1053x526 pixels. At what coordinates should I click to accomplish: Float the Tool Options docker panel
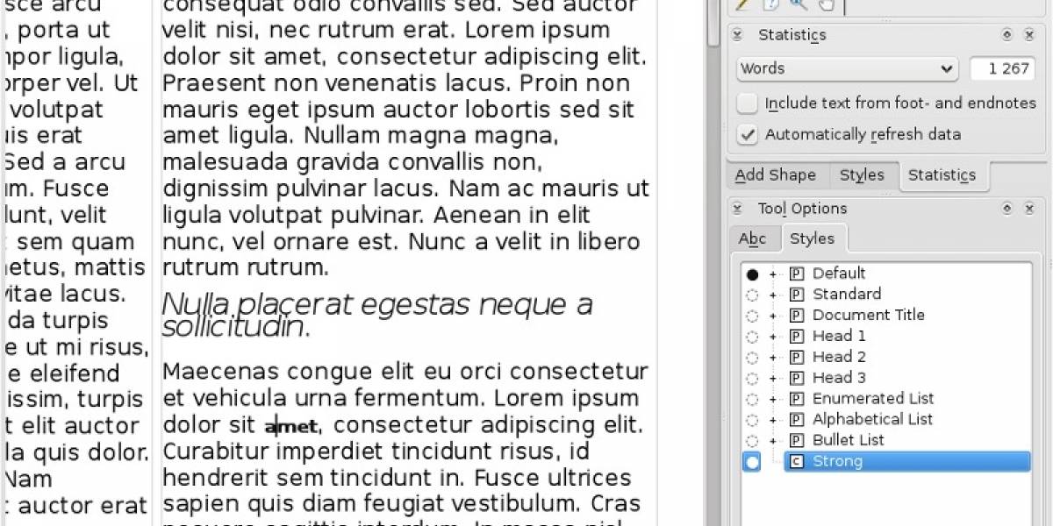tap(1007, 209)
